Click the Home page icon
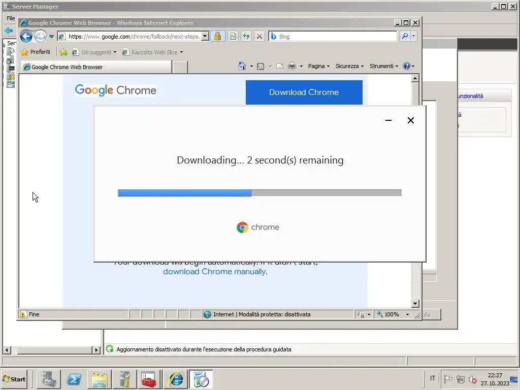Screen dimensions: 520x390 [x=242, y=66]
